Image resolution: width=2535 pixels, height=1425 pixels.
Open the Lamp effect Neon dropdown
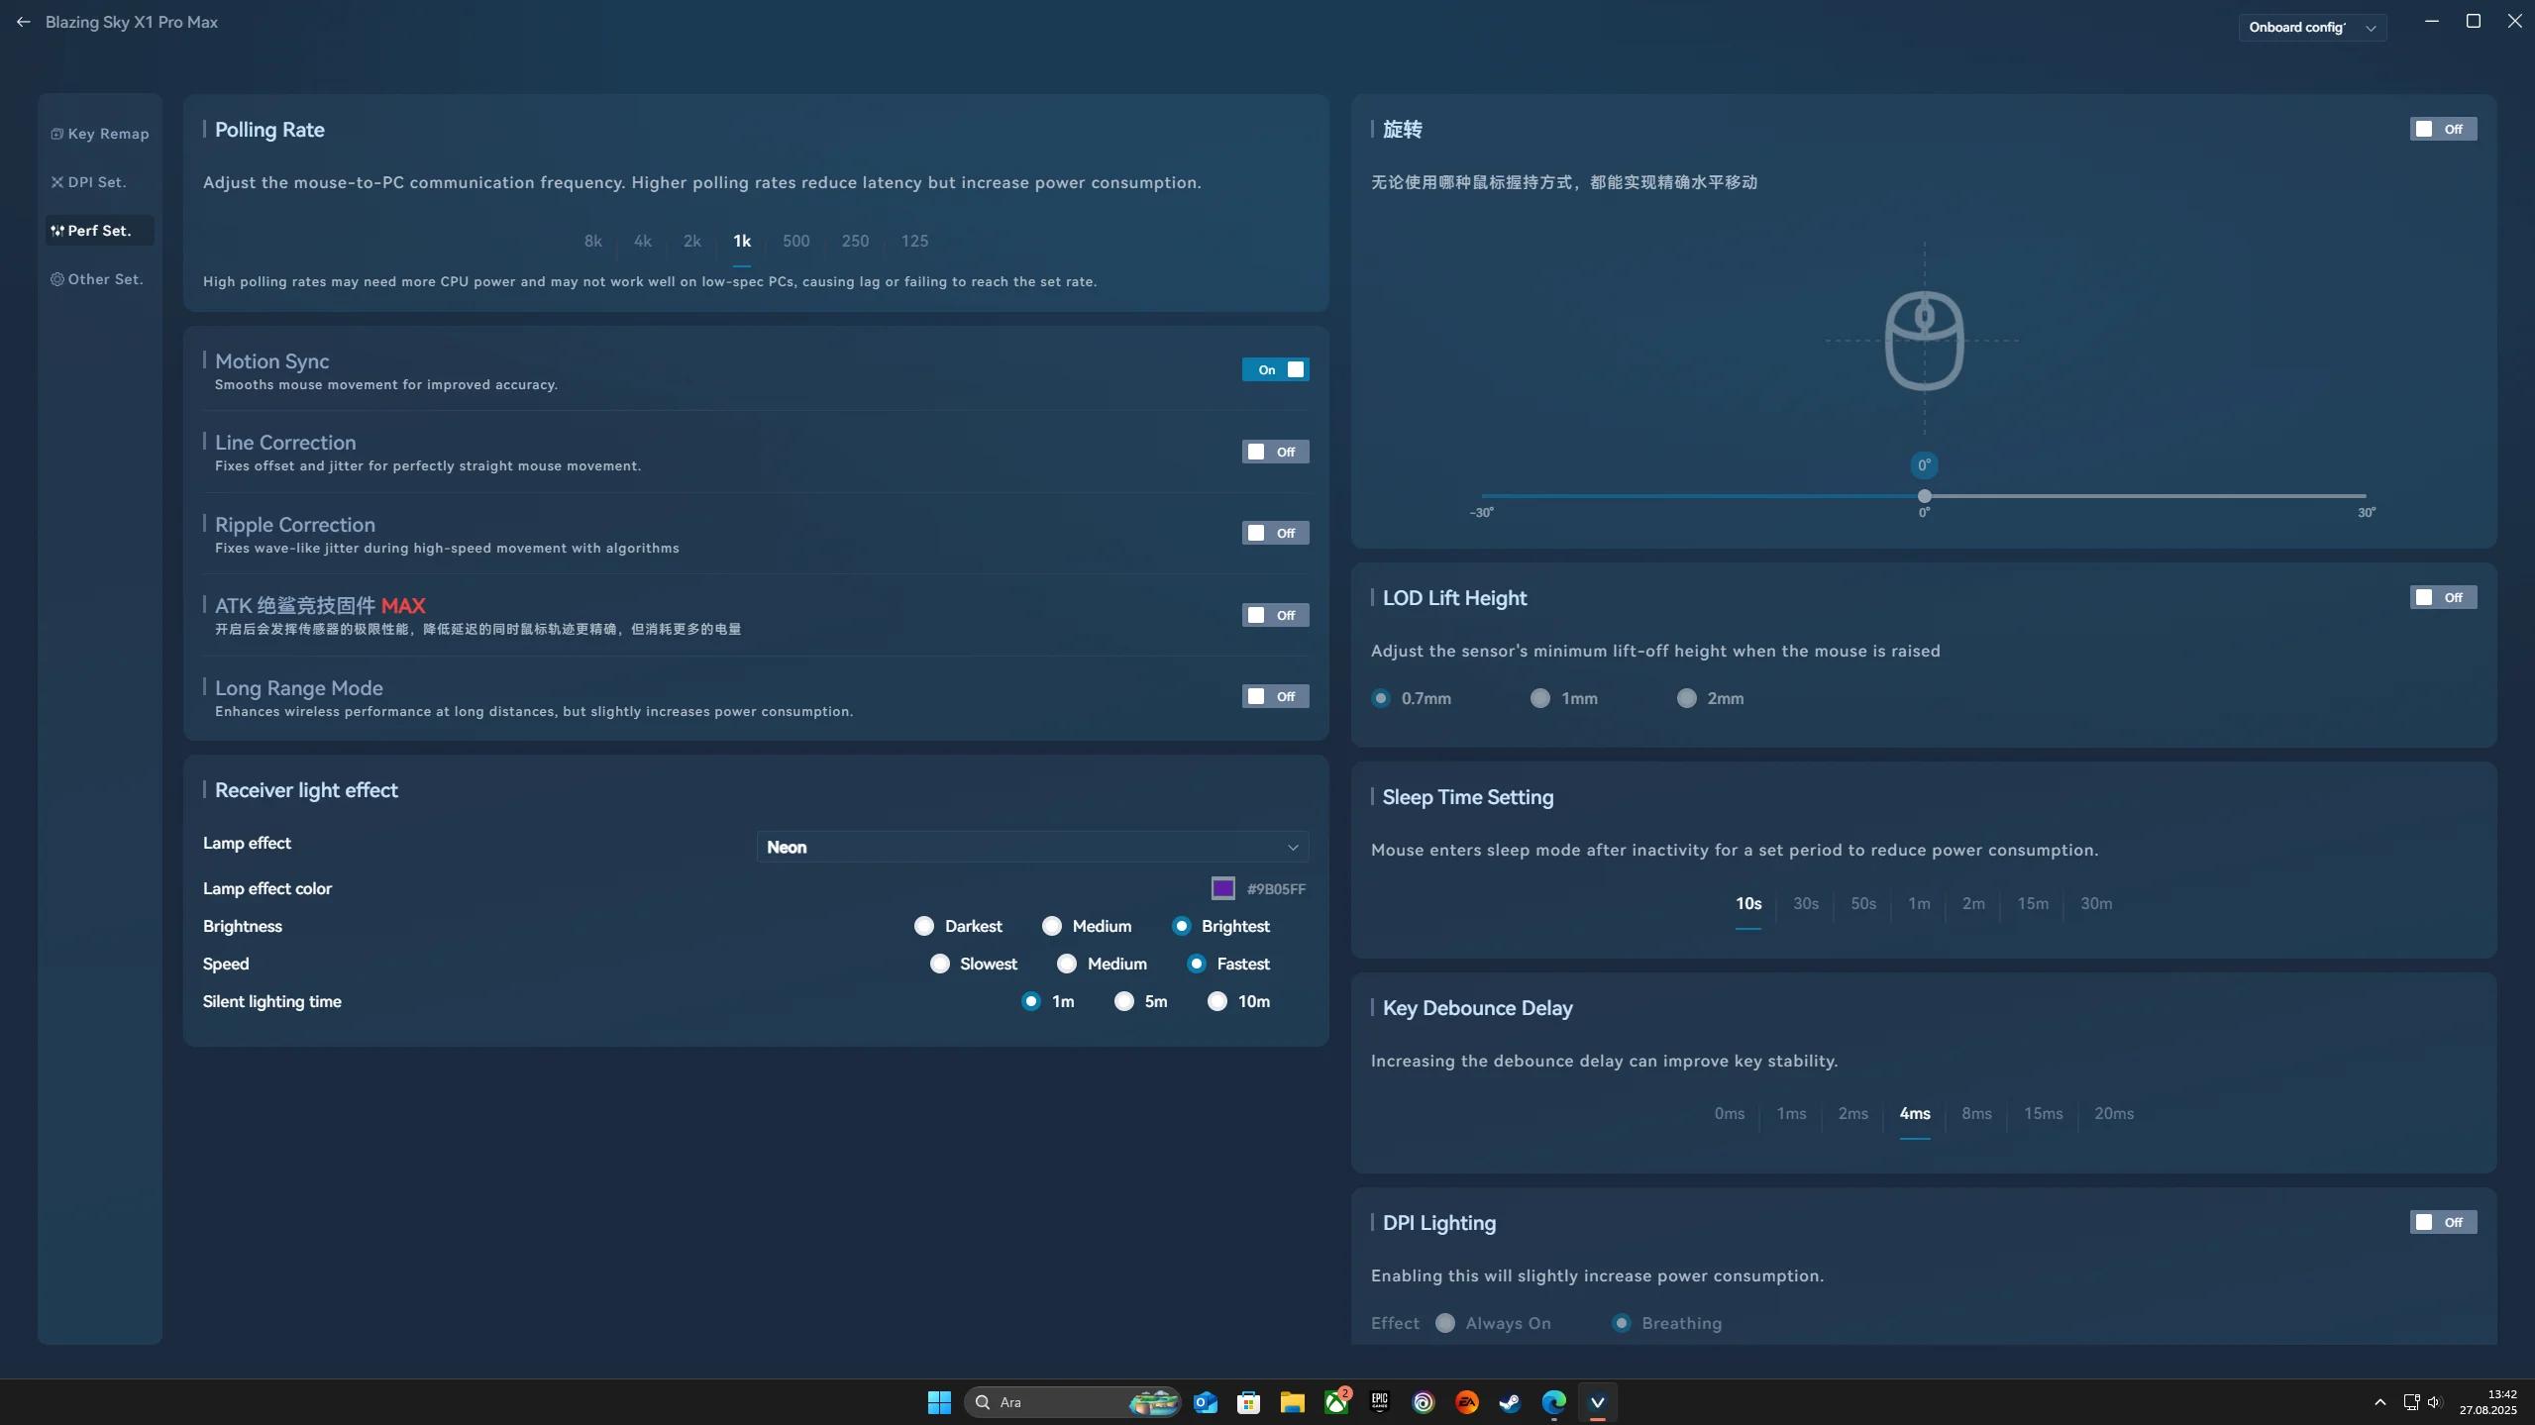(x=1032, y=847)
